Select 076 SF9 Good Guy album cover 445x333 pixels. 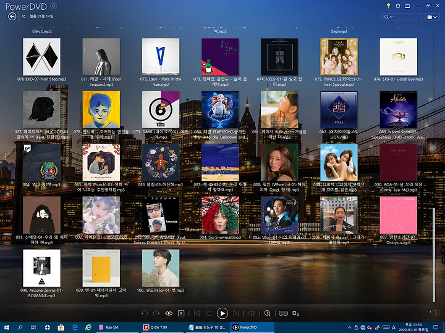(x=399, y=57)
